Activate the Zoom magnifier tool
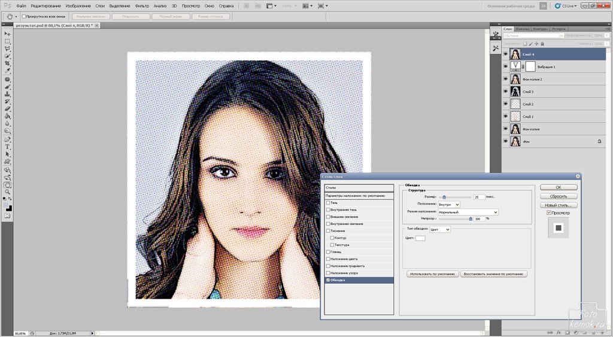The width and height of the screenshot is (613, 337). (x=8, y=192)
